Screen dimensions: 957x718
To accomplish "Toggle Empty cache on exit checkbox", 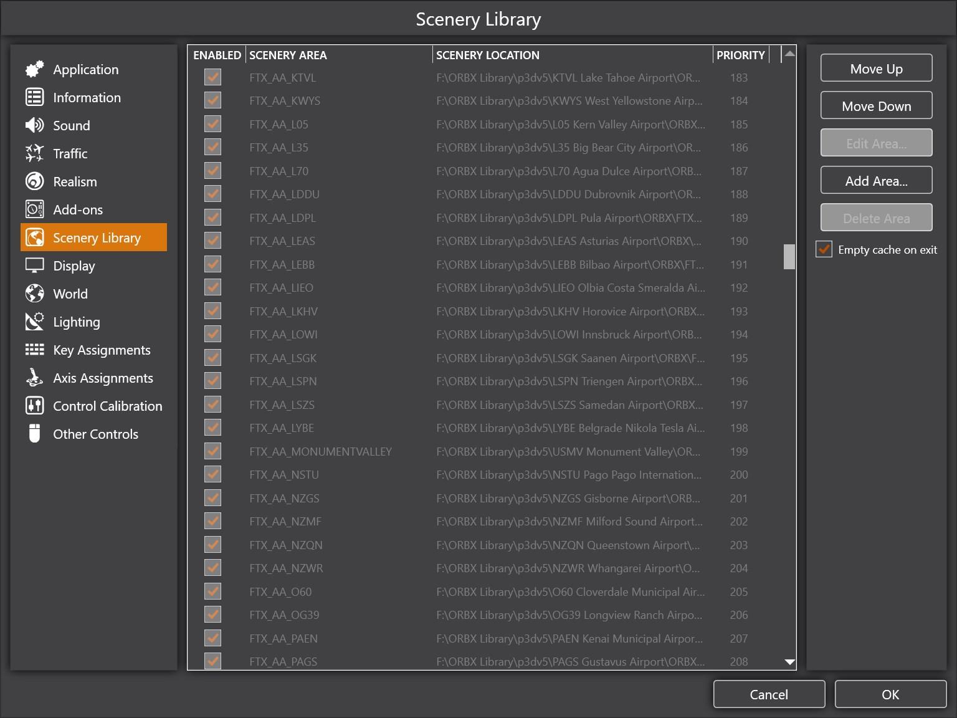I will 824,249.
